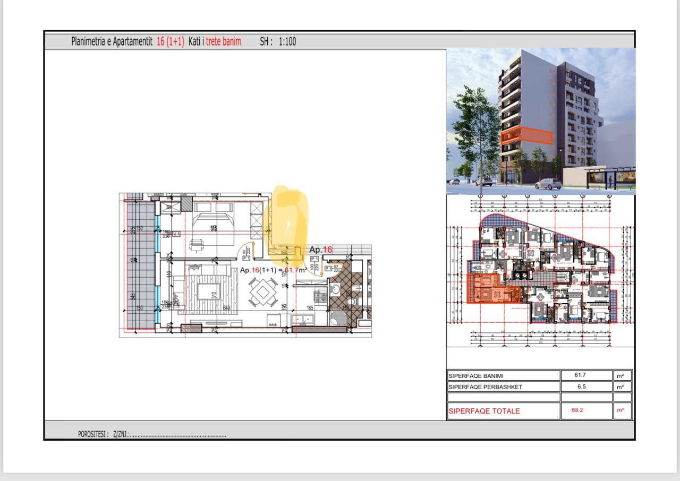Click the large "Ap.16" label by entrance
Image resolution: width=680 pixels, height=481 pixels.
(321, 250)
